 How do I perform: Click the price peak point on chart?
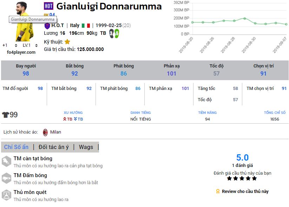click(244, 18)
